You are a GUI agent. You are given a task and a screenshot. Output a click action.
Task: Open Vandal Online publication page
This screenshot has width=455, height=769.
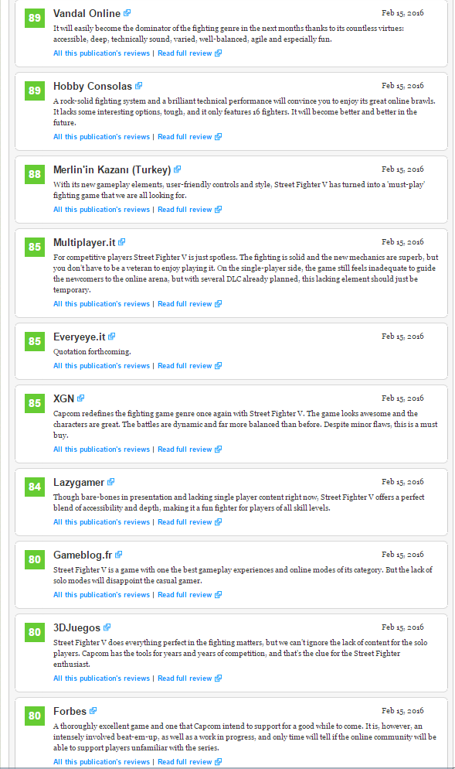[x=87, y=13]
